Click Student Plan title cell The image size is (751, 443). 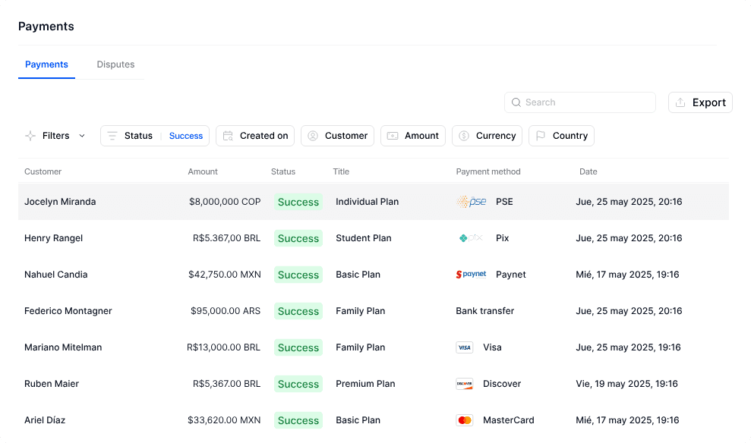[x=364, y=238]
